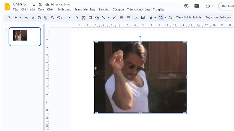Click the undo arrow icon
Screen dimensions: 234x131
[26, 18]
